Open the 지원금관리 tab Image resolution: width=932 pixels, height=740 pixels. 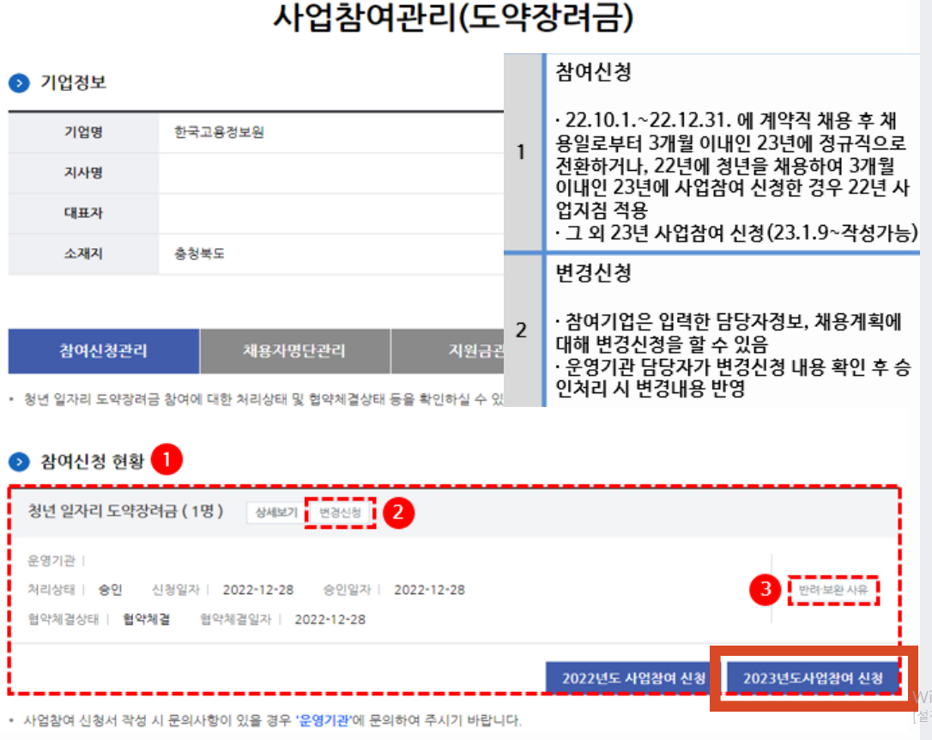click(x=467, y=351)
